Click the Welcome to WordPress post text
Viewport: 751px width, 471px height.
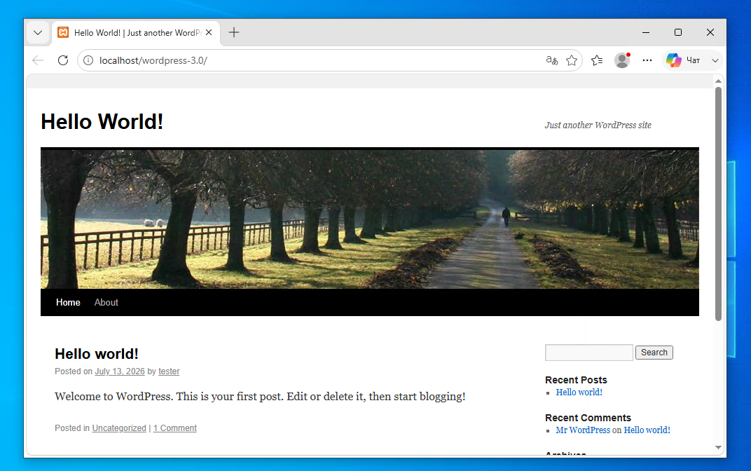(260, 397)
